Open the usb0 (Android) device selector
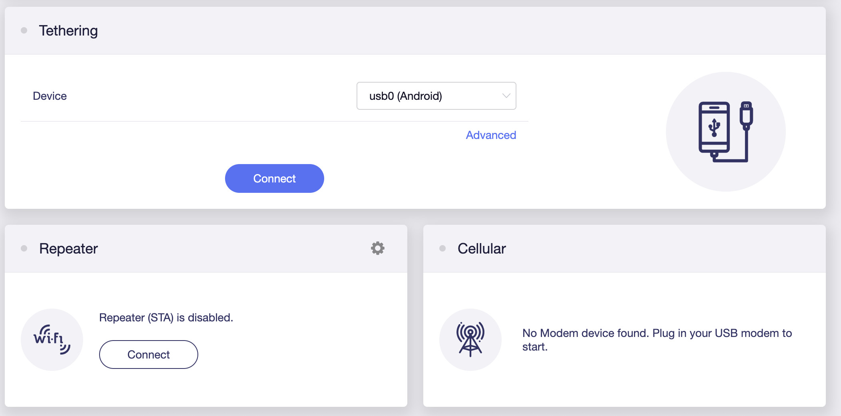The width and height of the screenshot is (841, 416). tap(436, 96)
